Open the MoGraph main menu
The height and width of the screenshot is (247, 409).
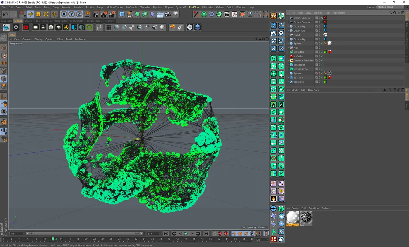pyautogui.click(x=131, y=7)
